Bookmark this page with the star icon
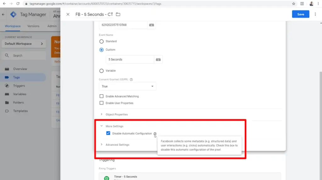 (x=294, y=3)
